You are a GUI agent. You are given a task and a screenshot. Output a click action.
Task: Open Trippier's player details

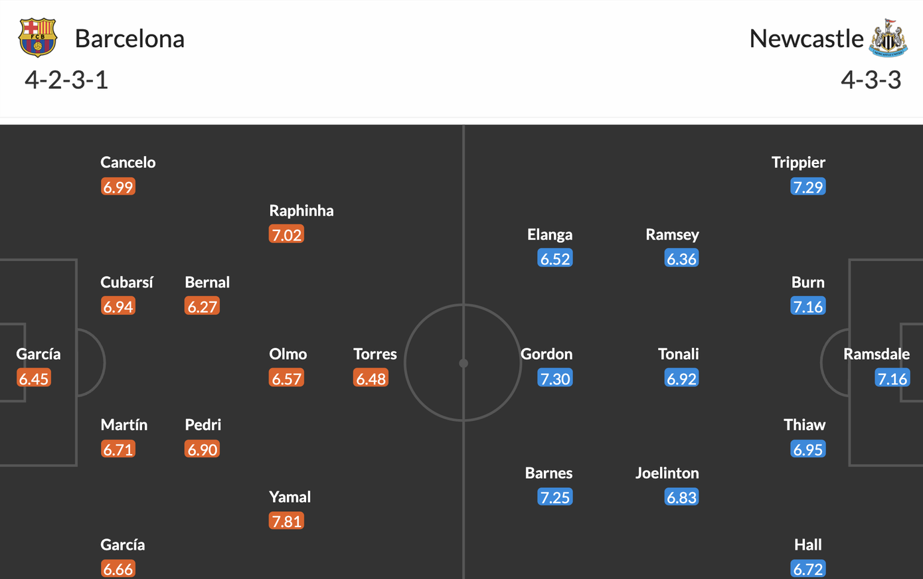(798, 163)
